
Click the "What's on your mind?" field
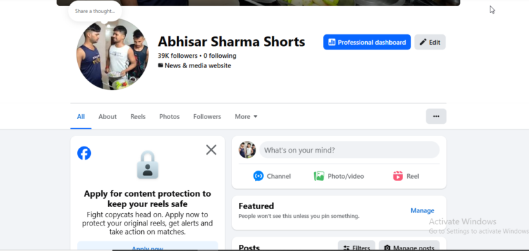point(349,150)
